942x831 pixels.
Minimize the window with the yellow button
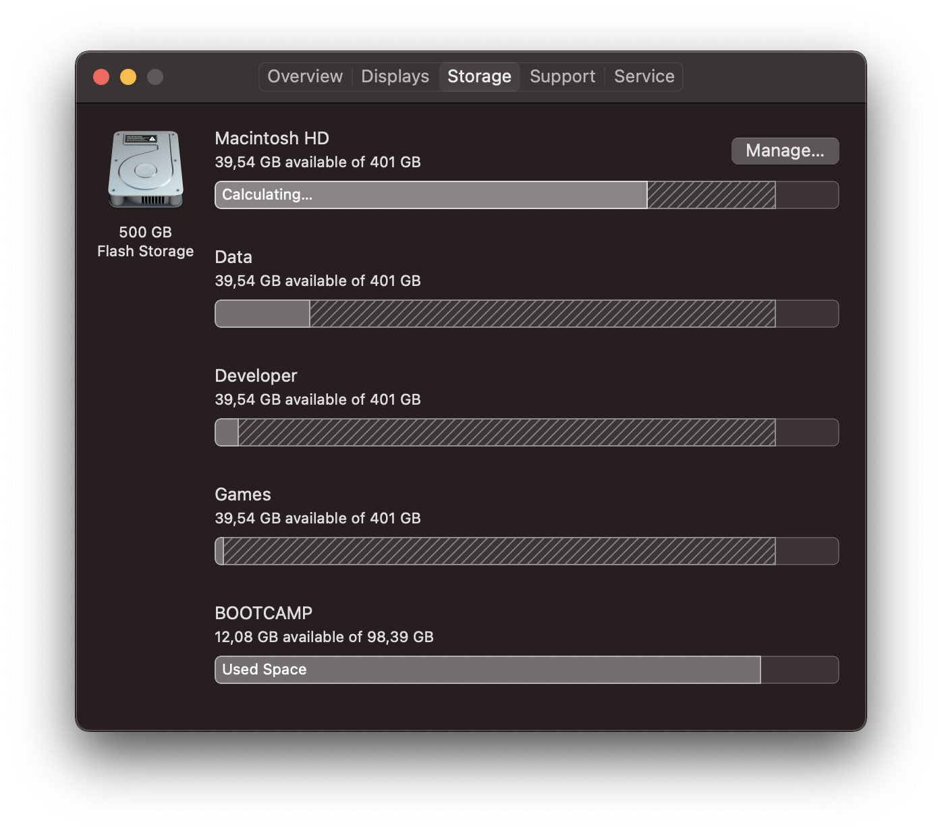coord(128,77)
